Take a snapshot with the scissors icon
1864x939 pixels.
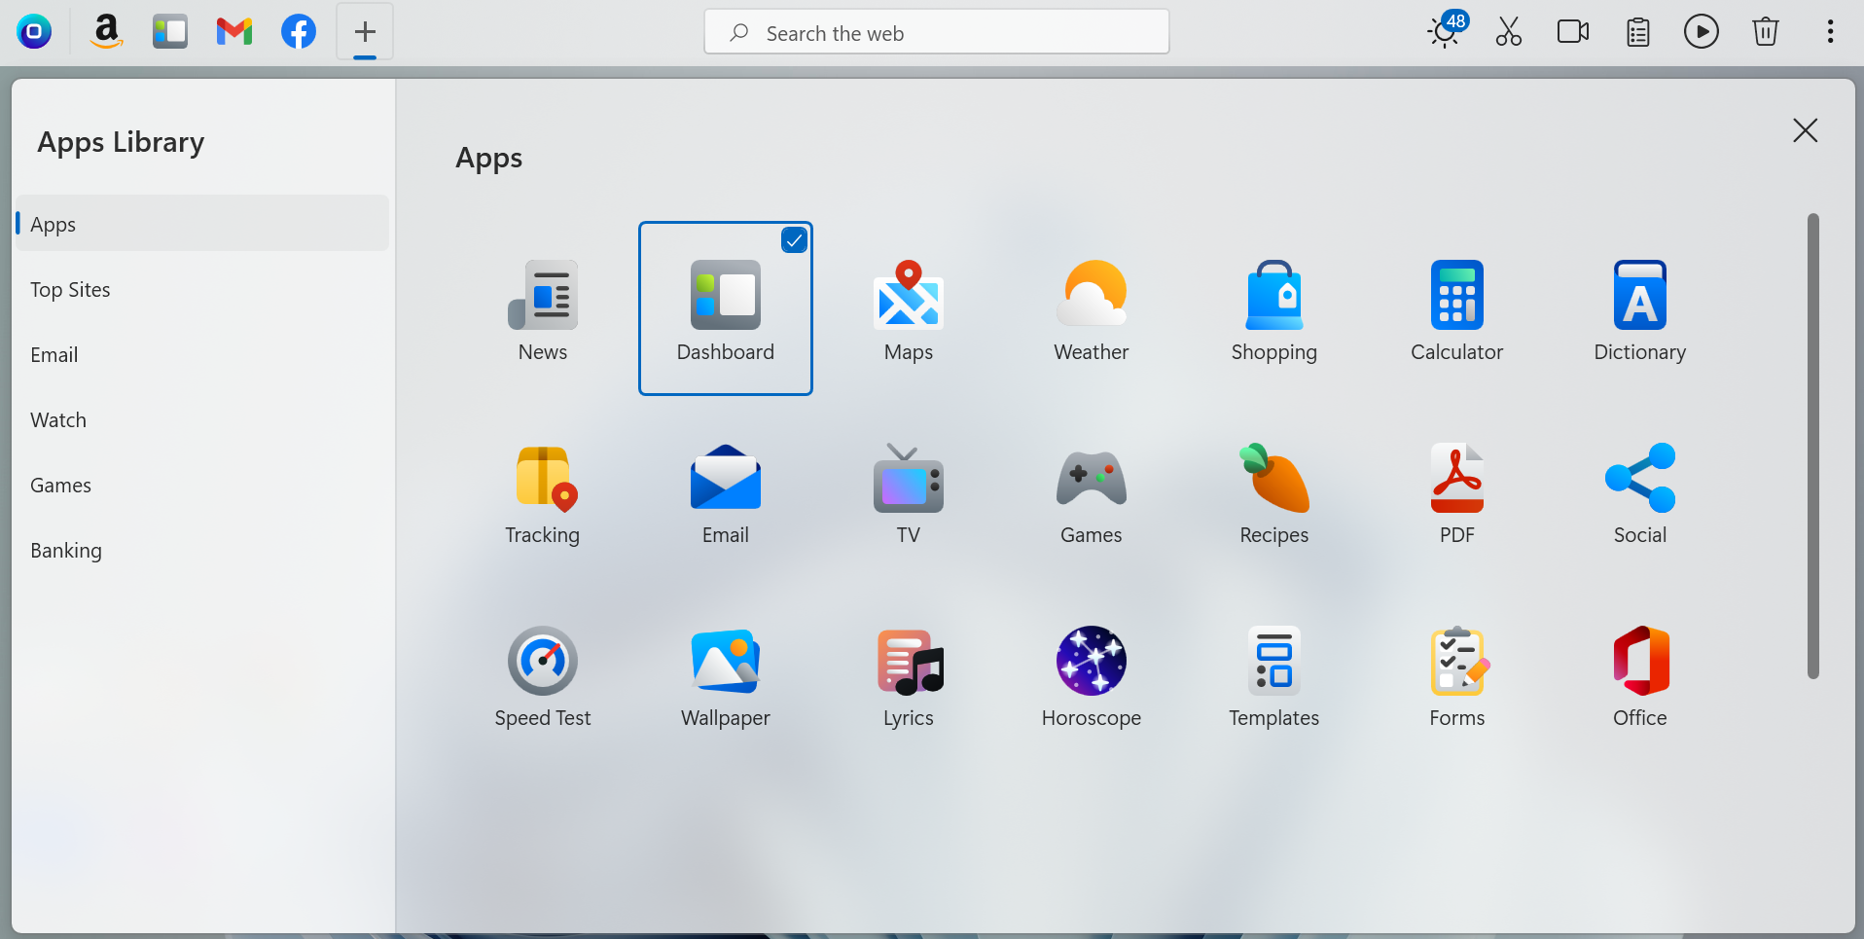click(x=1507, y=31)
